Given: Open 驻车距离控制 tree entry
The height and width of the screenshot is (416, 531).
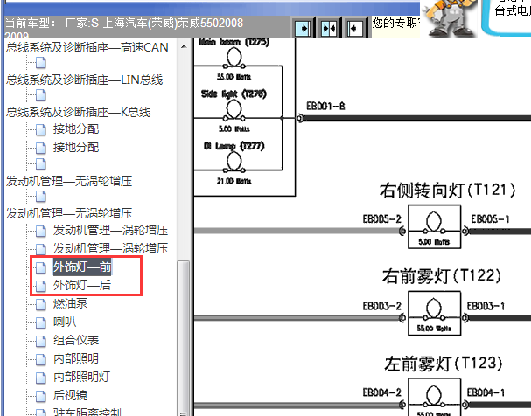Looking at the screenshot, I should [x=87, y=412].
